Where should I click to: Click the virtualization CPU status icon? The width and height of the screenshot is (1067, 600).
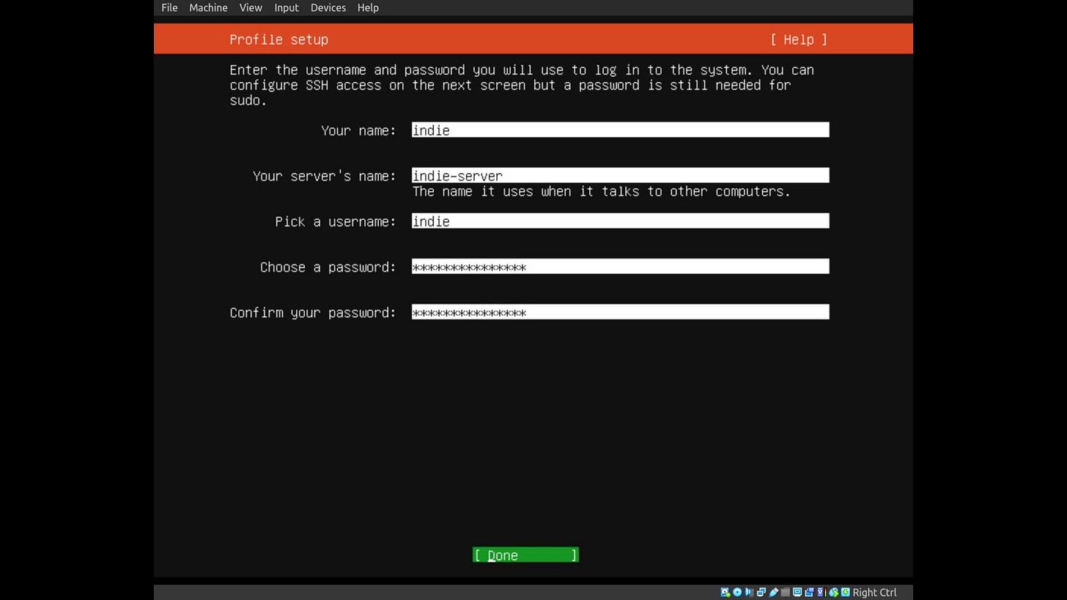click(822, 592)
